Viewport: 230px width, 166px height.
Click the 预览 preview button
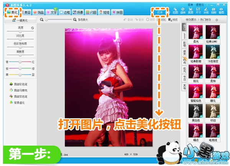pyautogui.click(x=173, y=20)
